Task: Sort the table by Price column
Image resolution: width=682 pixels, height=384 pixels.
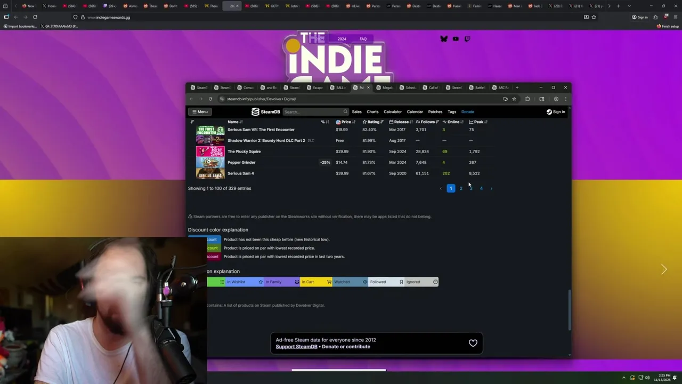Action: [x=345, y=122]
